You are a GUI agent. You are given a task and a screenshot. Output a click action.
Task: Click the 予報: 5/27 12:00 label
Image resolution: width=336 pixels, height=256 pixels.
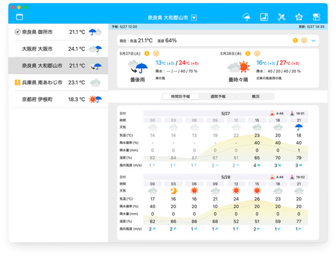pos(124,27)
